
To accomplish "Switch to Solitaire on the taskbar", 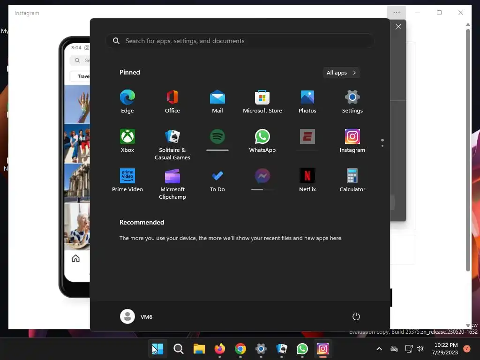I will [x=282, y=349].
